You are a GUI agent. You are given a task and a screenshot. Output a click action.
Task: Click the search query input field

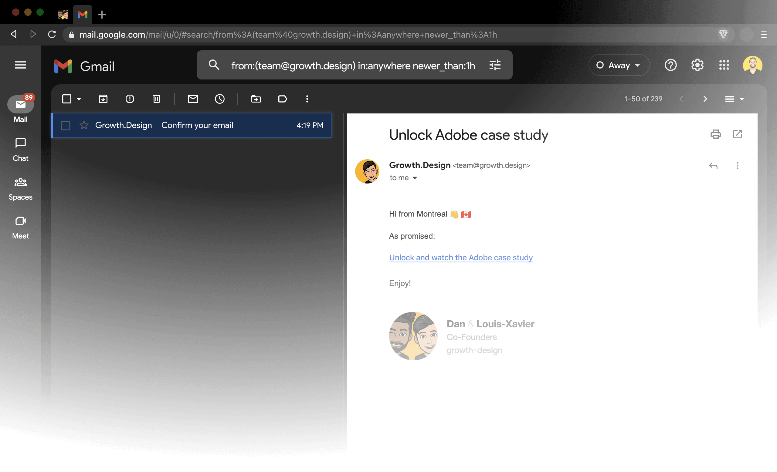point(353,66)
